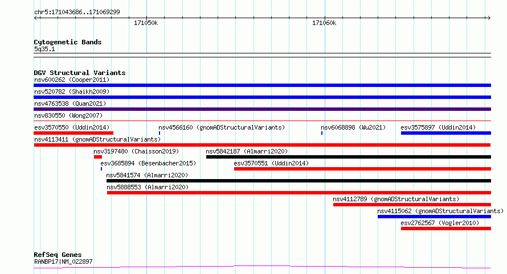Select the black nsv5842187 variant bar
Viewport: 507px width, 274px height.
coord(349,157)
